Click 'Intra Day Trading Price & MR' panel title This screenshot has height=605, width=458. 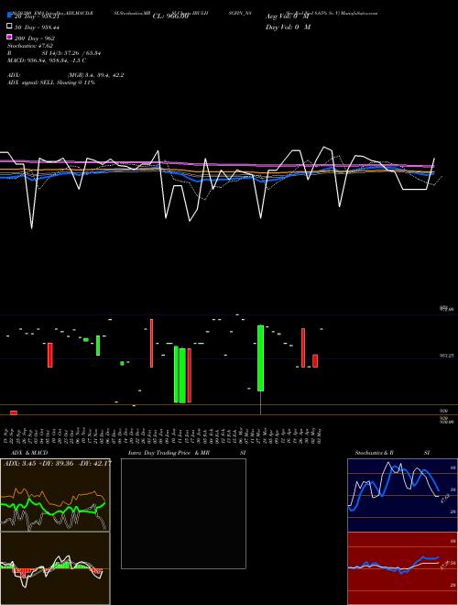tap(169, 453)
